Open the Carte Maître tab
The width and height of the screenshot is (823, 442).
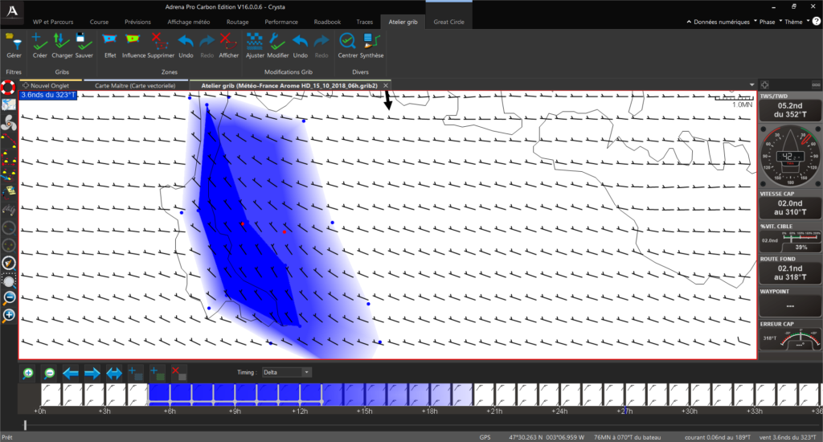coord(135,85)
